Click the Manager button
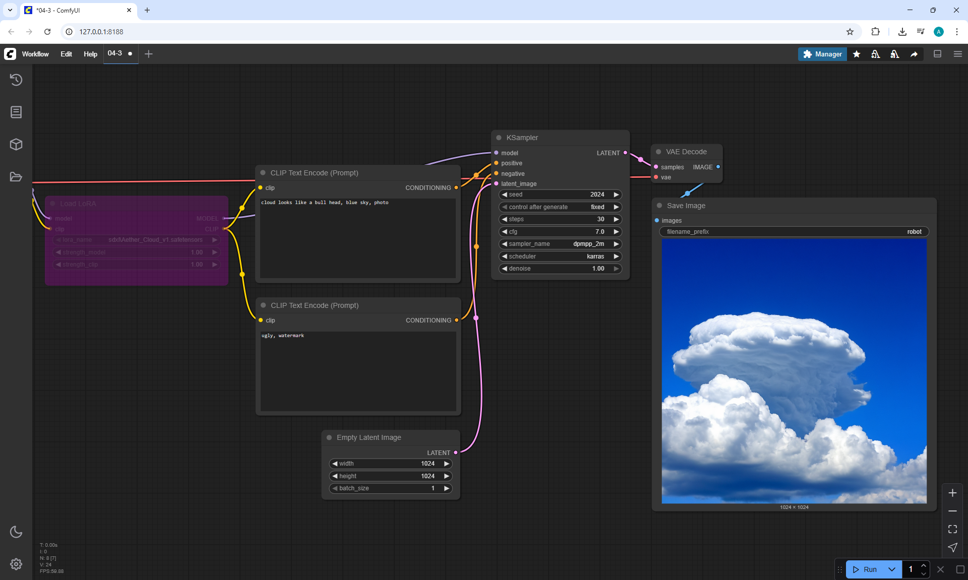The width and height of the screenshot is (968, 580). [x=822, y=54]
